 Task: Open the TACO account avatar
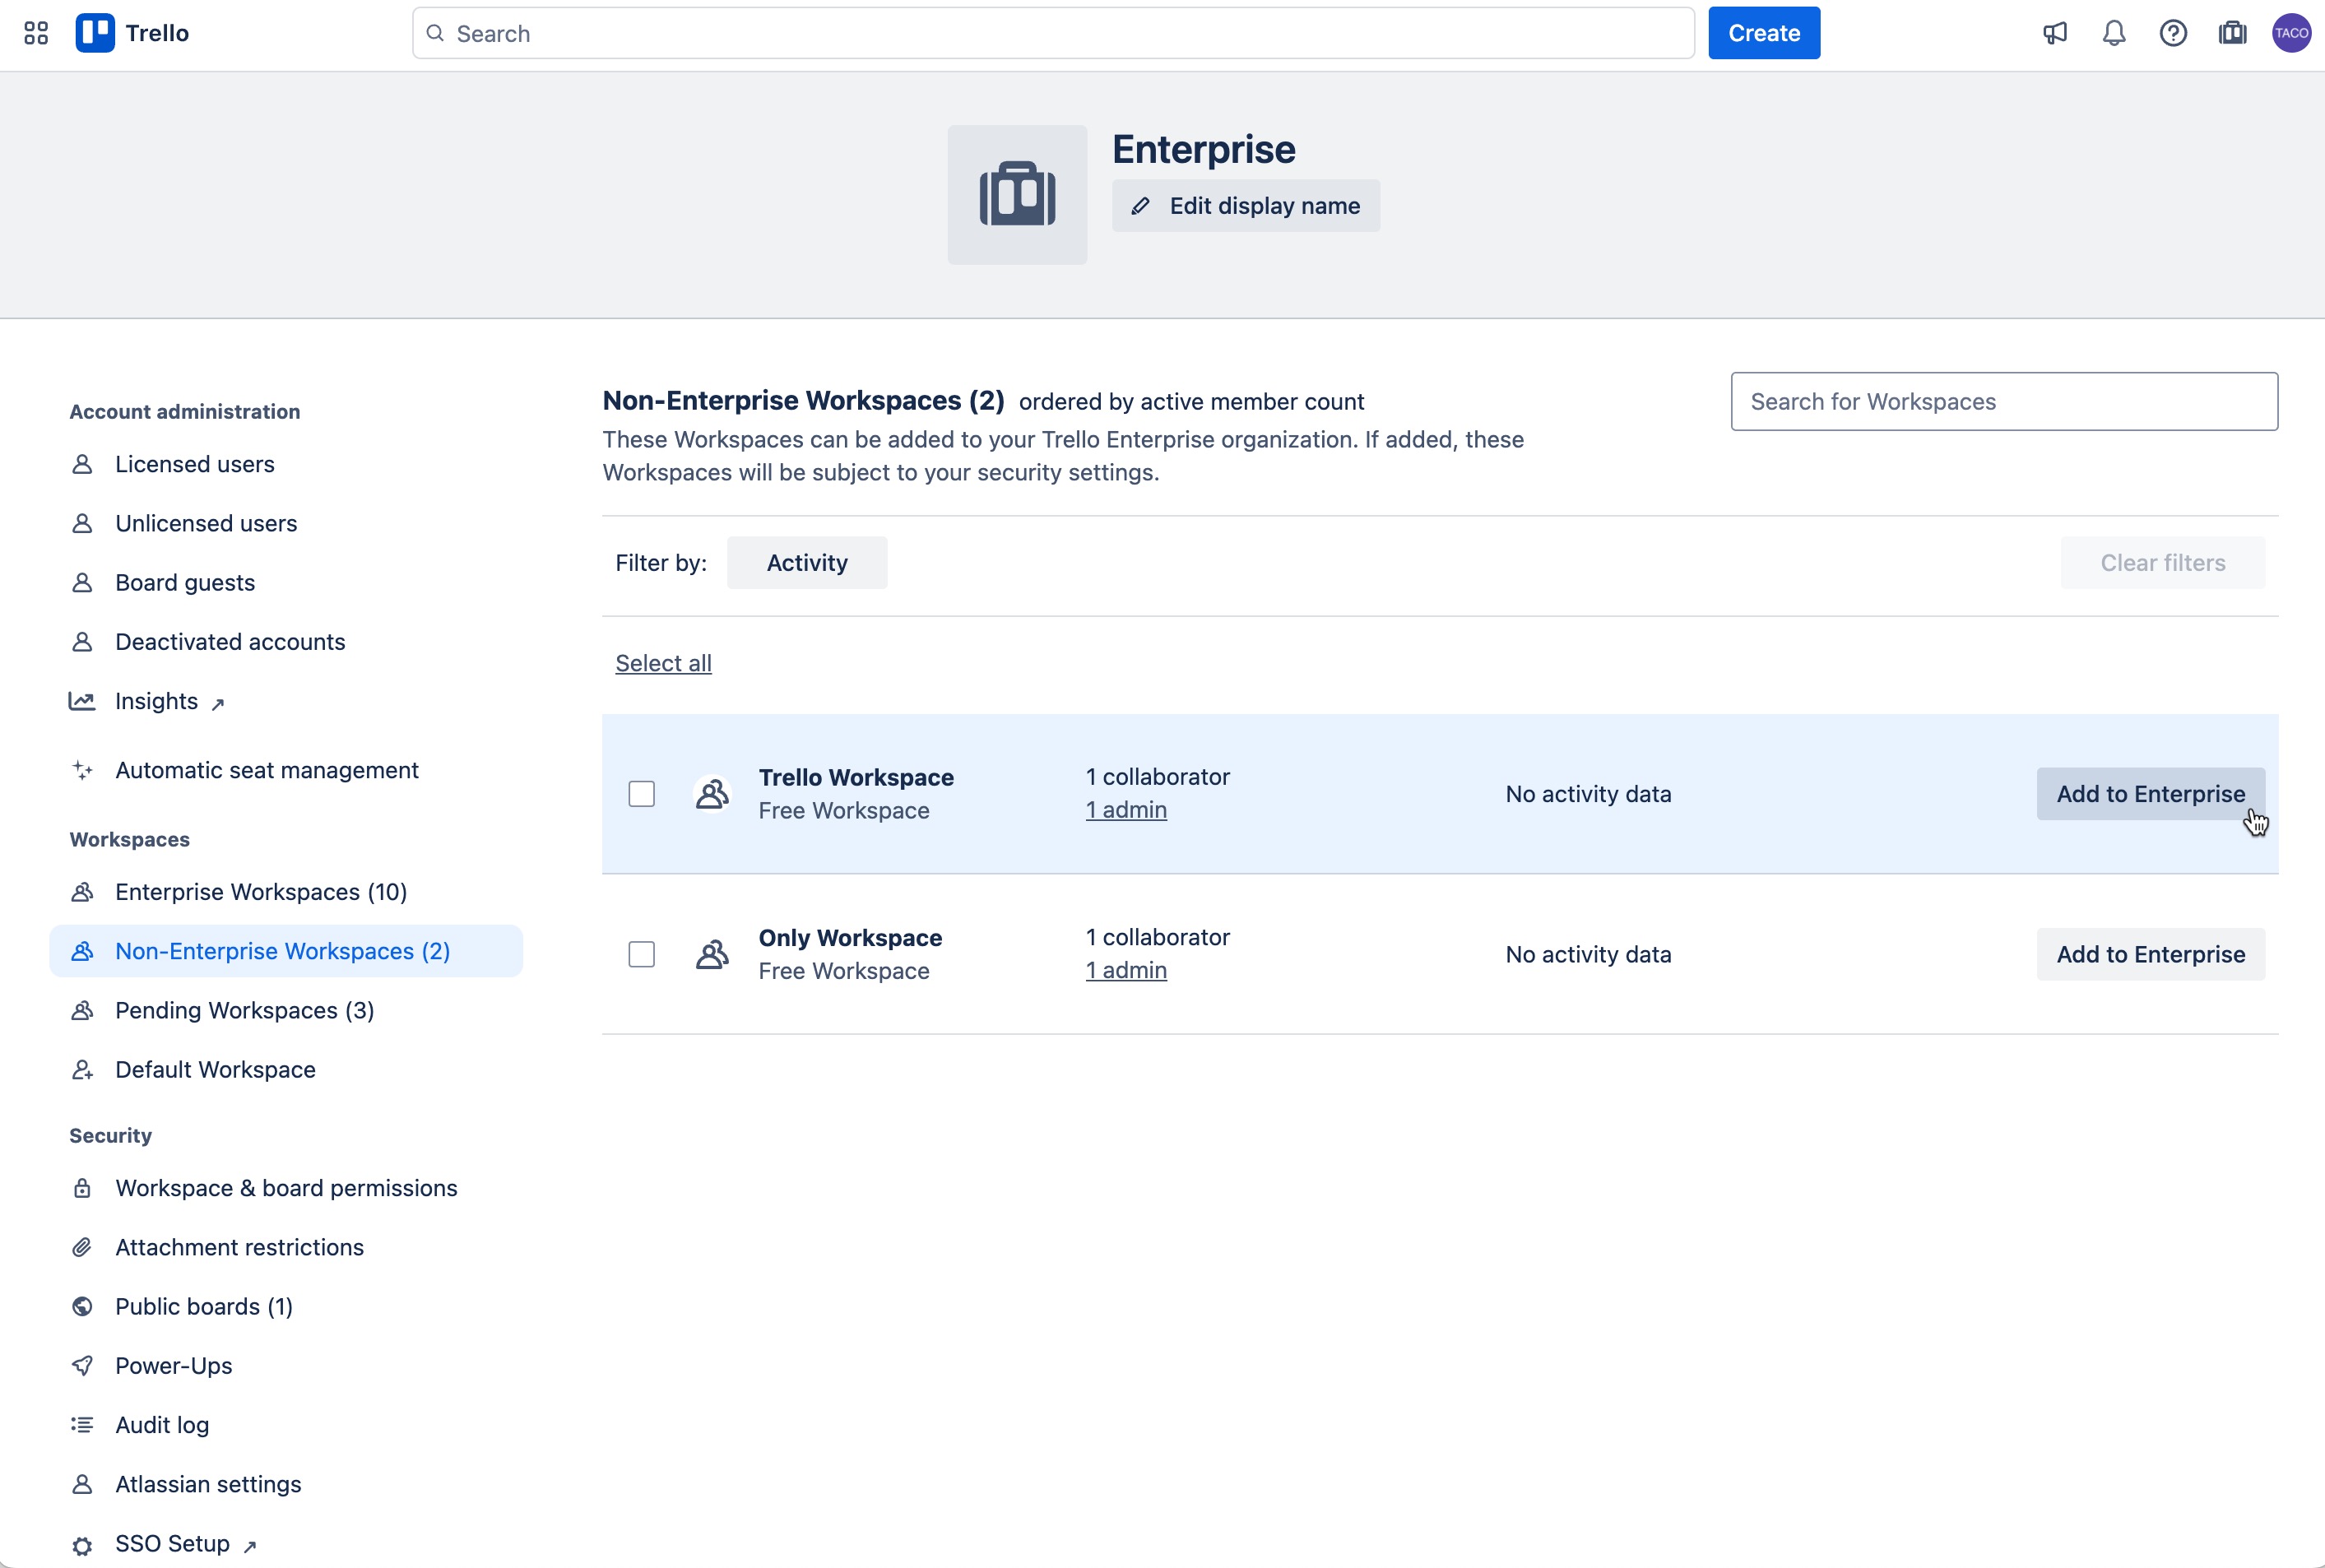(x=2291, y=33)
